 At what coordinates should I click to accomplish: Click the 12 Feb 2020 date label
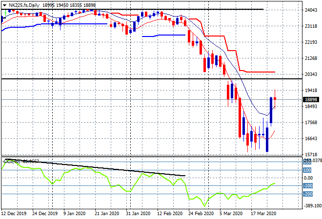coord(170,214)
